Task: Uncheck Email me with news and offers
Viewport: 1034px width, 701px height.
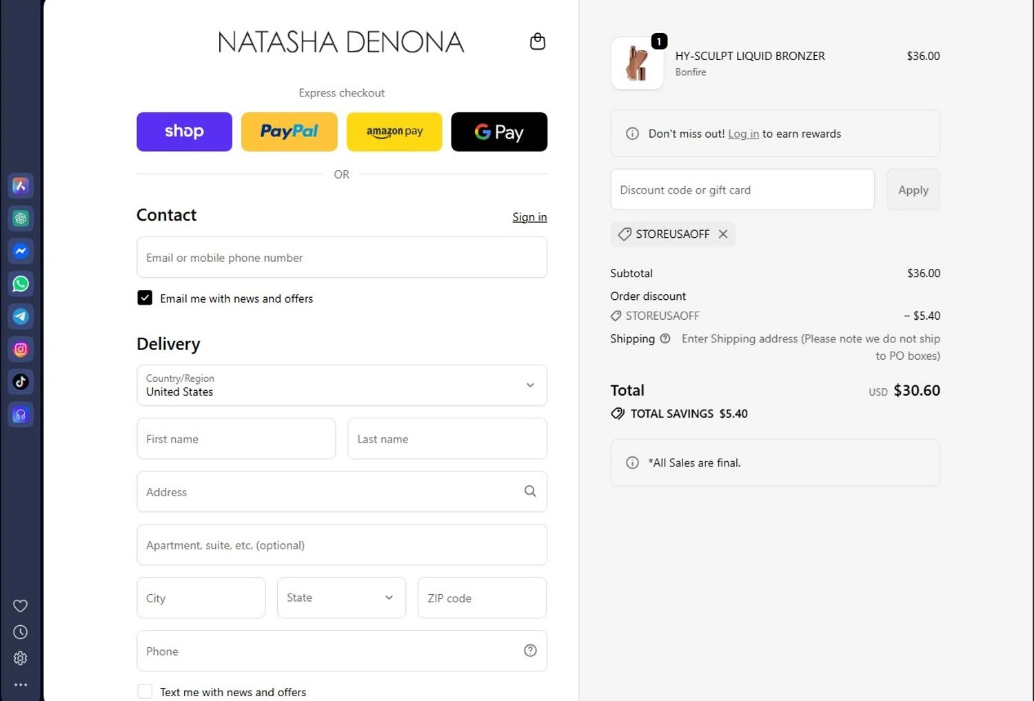Action: 145,298
